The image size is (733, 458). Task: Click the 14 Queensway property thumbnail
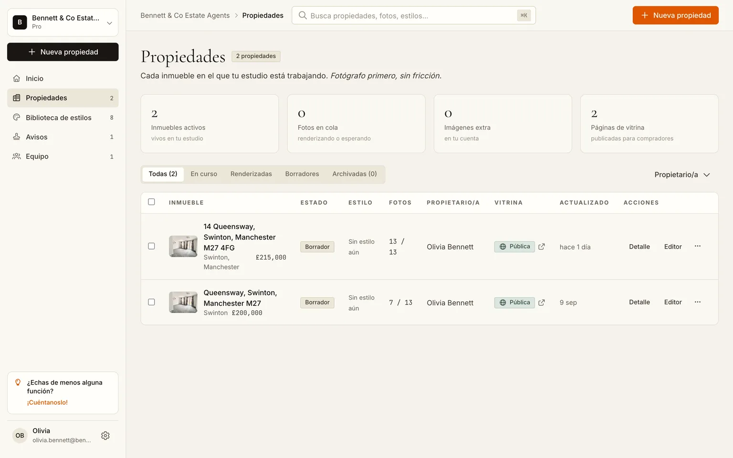(183, 246)
